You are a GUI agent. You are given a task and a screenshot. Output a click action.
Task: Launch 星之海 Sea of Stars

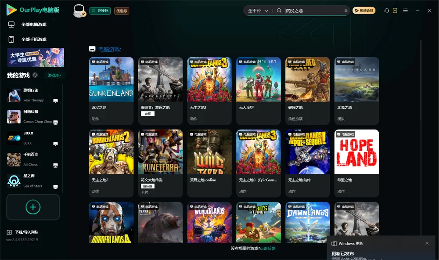(x=33, y=181)
